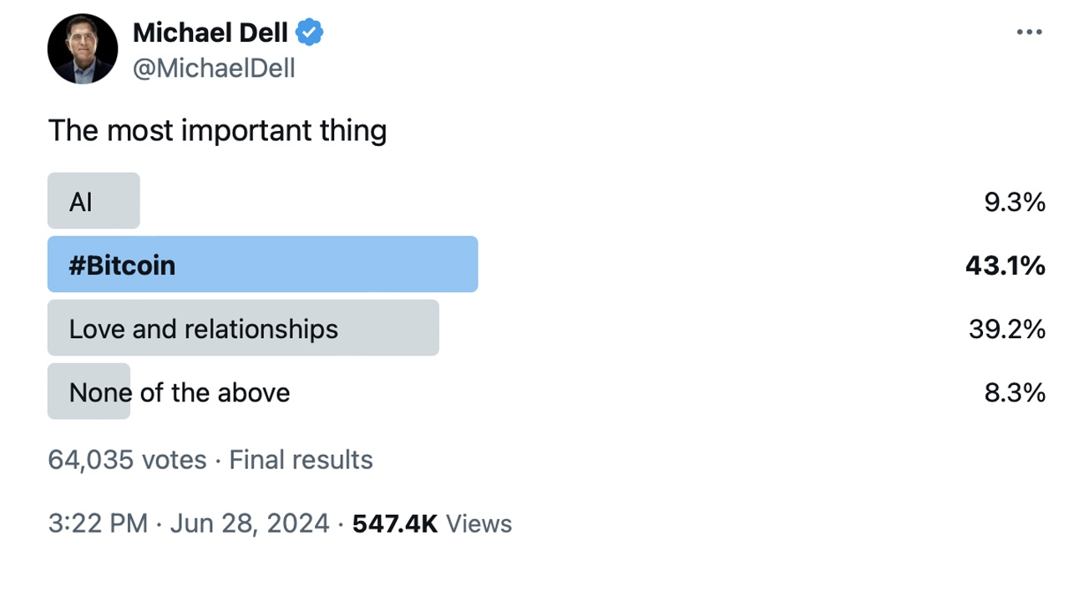Screen dimensions: 1069x601
Task: Click the verified badge next to Michael Dell
Action: [309, 32]
